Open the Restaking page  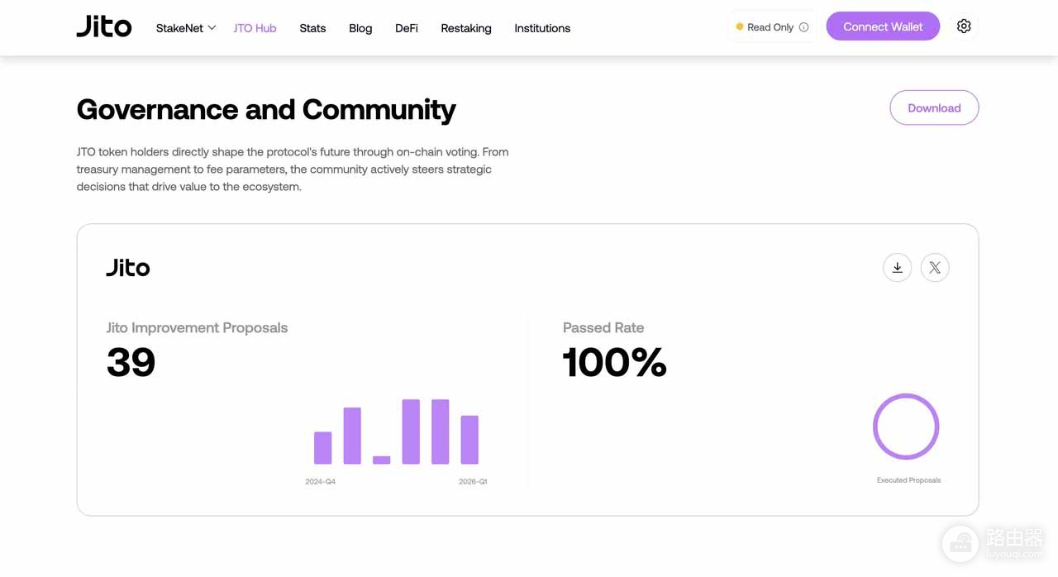[x=466, y=28]
